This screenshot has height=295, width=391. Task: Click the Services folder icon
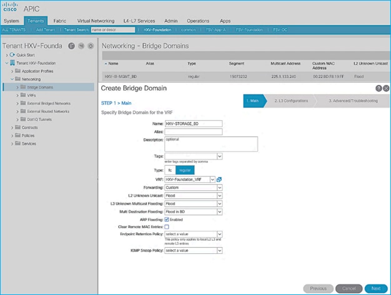pyautogui.click(x=17, y=143)
